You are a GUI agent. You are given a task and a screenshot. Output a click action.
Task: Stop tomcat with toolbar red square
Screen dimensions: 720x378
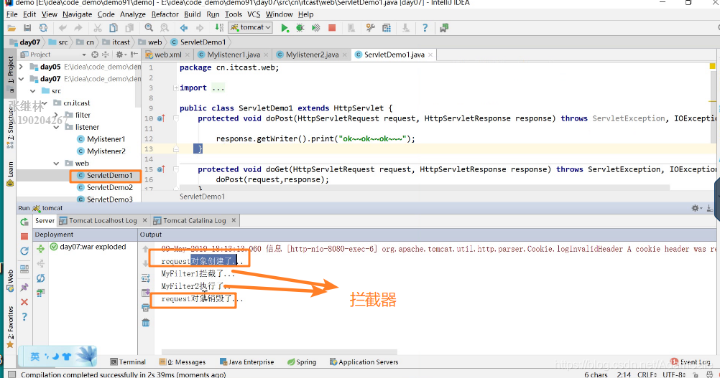[332, 28]
